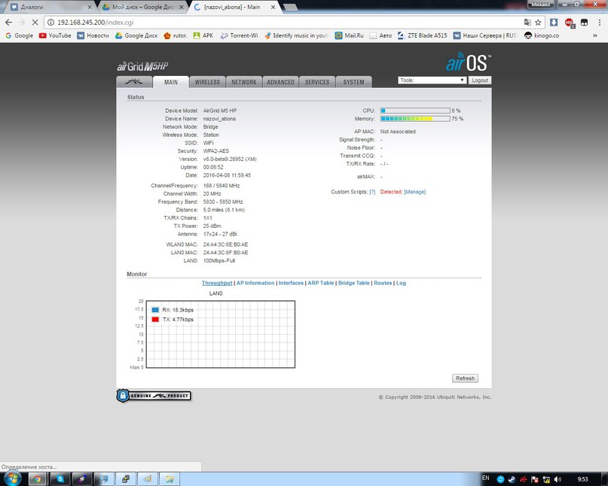Screen dimensions: 608x486
Task: Open AP Information monitor link
Action: pyautogui.click(x=255, y=283)
